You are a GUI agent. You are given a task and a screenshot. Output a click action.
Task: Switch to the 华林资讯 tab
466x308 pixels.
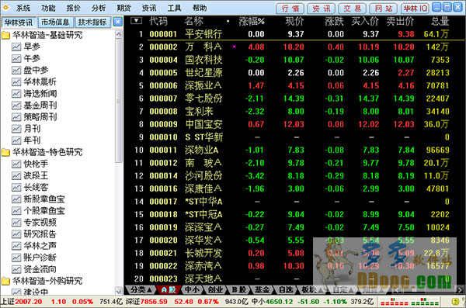pos(19,22)
